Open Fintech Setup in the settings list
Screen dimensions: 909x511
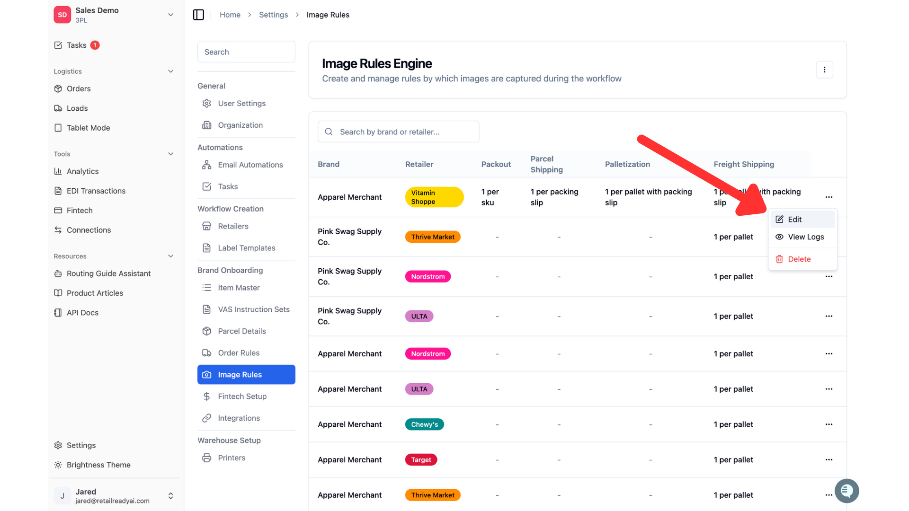point(242,396)
